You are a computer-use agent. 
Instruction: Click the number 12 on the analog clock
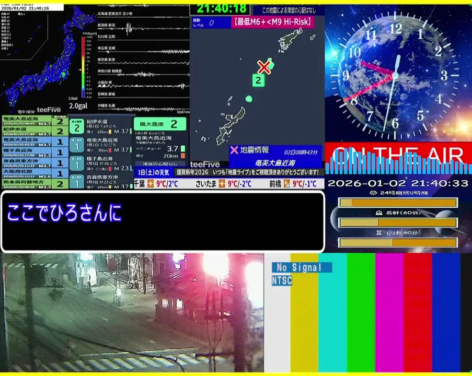click(x=396, y=29)
